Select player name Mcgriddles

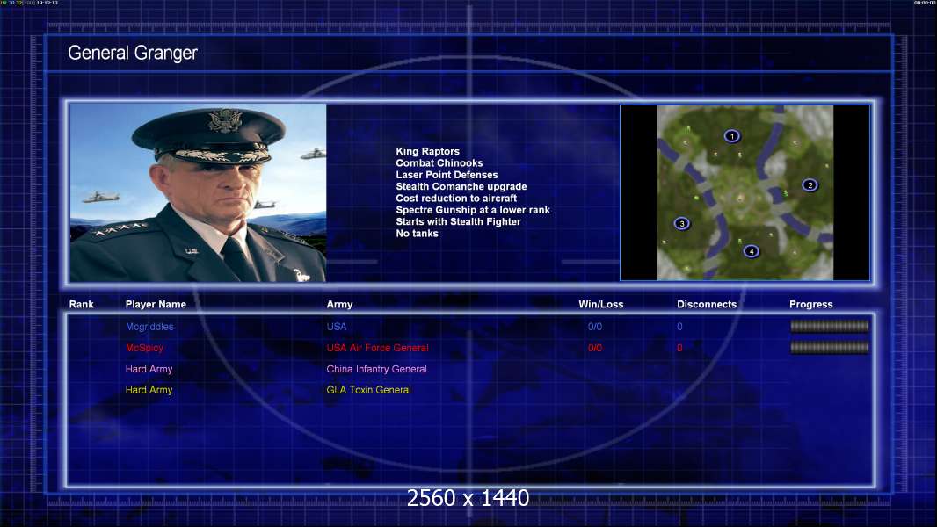pos(149,327)
